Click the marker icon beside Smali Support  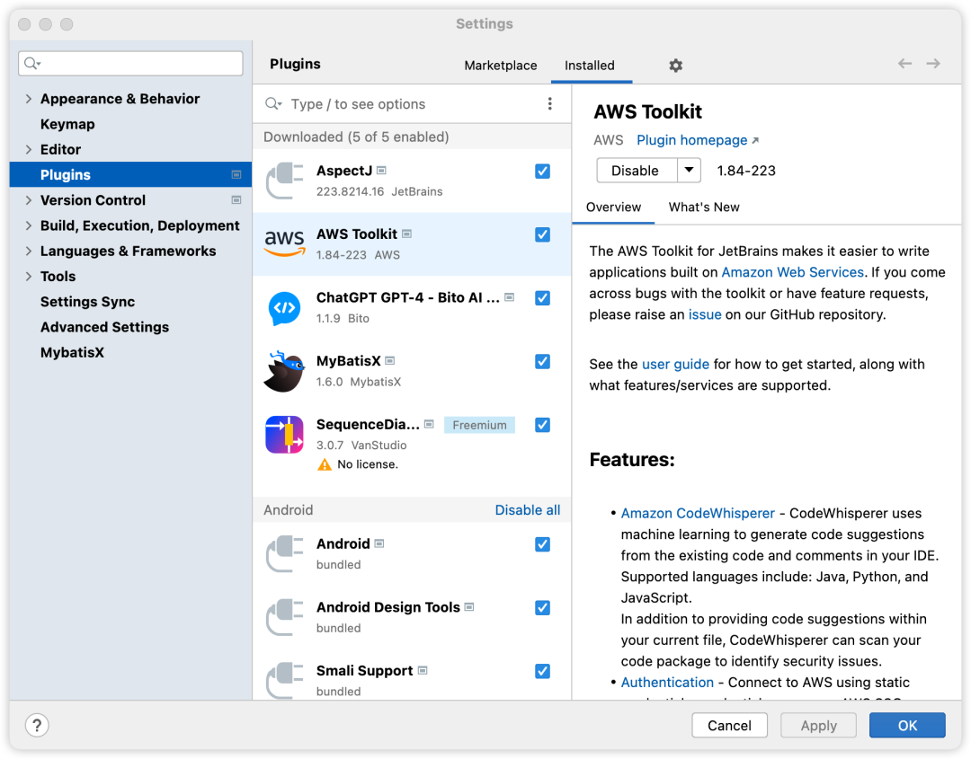[423, 671]
